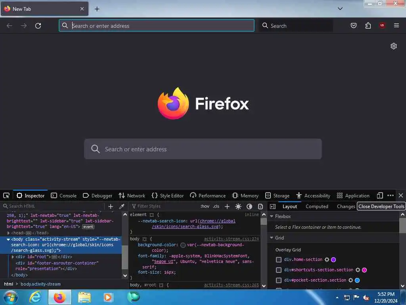The image size is (406, 305).
Task: Enable overlay grid for div#shortcuts-section.section
Action: pyautogui.click(x=279, y=270)
